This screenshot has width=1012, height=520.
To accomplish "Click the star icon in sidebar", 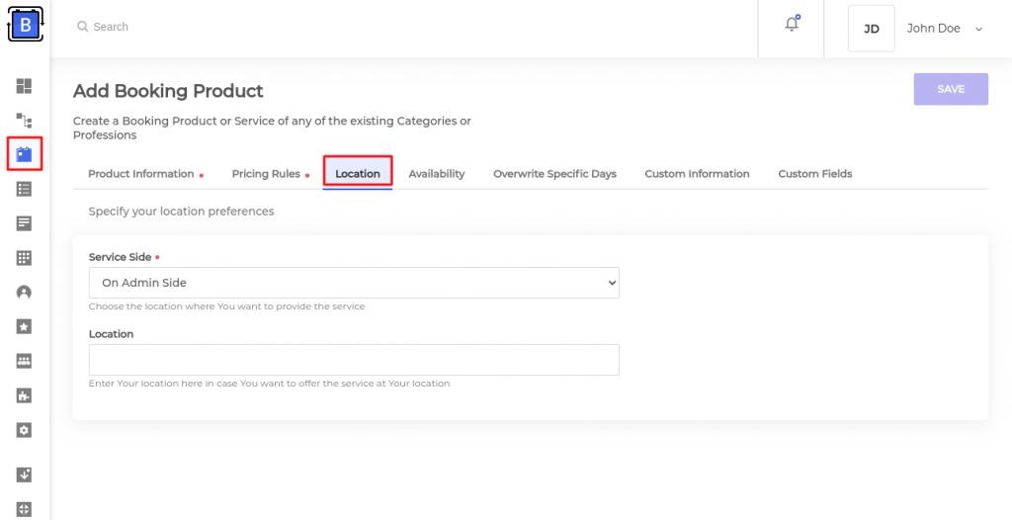I will tap(25, 326).
